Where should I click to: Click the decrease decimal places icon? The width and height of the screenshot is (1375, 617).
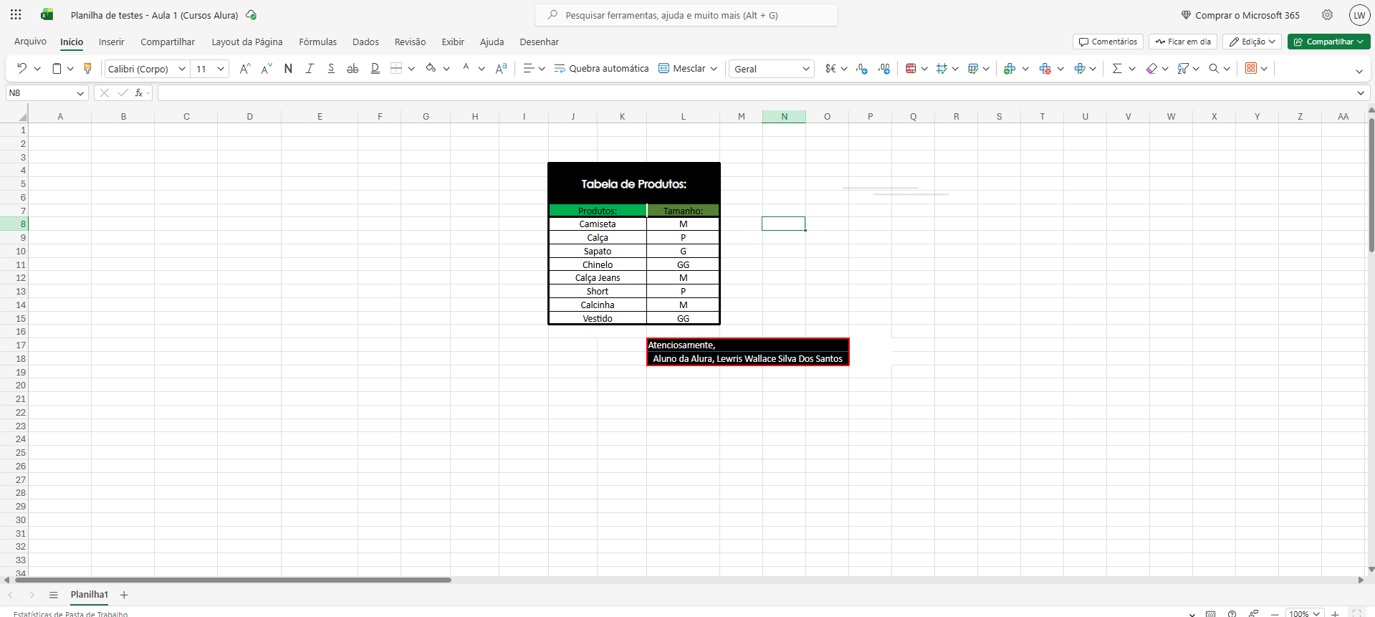(x=862, y=68)
